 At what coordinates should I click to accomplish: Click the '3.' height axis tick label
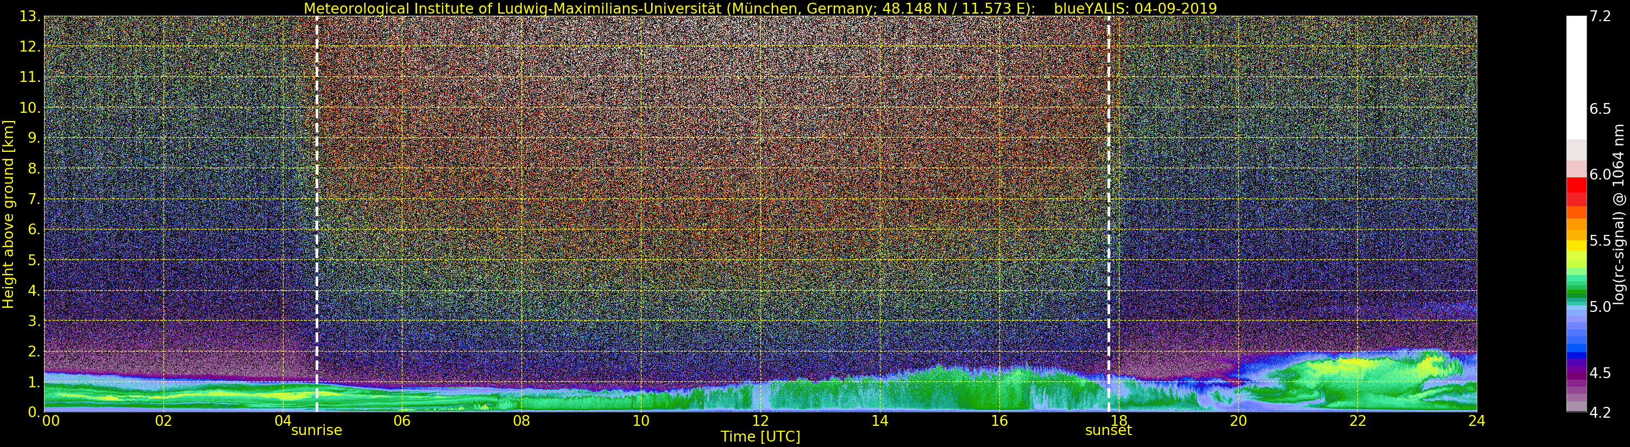click(x=34, y=321)
